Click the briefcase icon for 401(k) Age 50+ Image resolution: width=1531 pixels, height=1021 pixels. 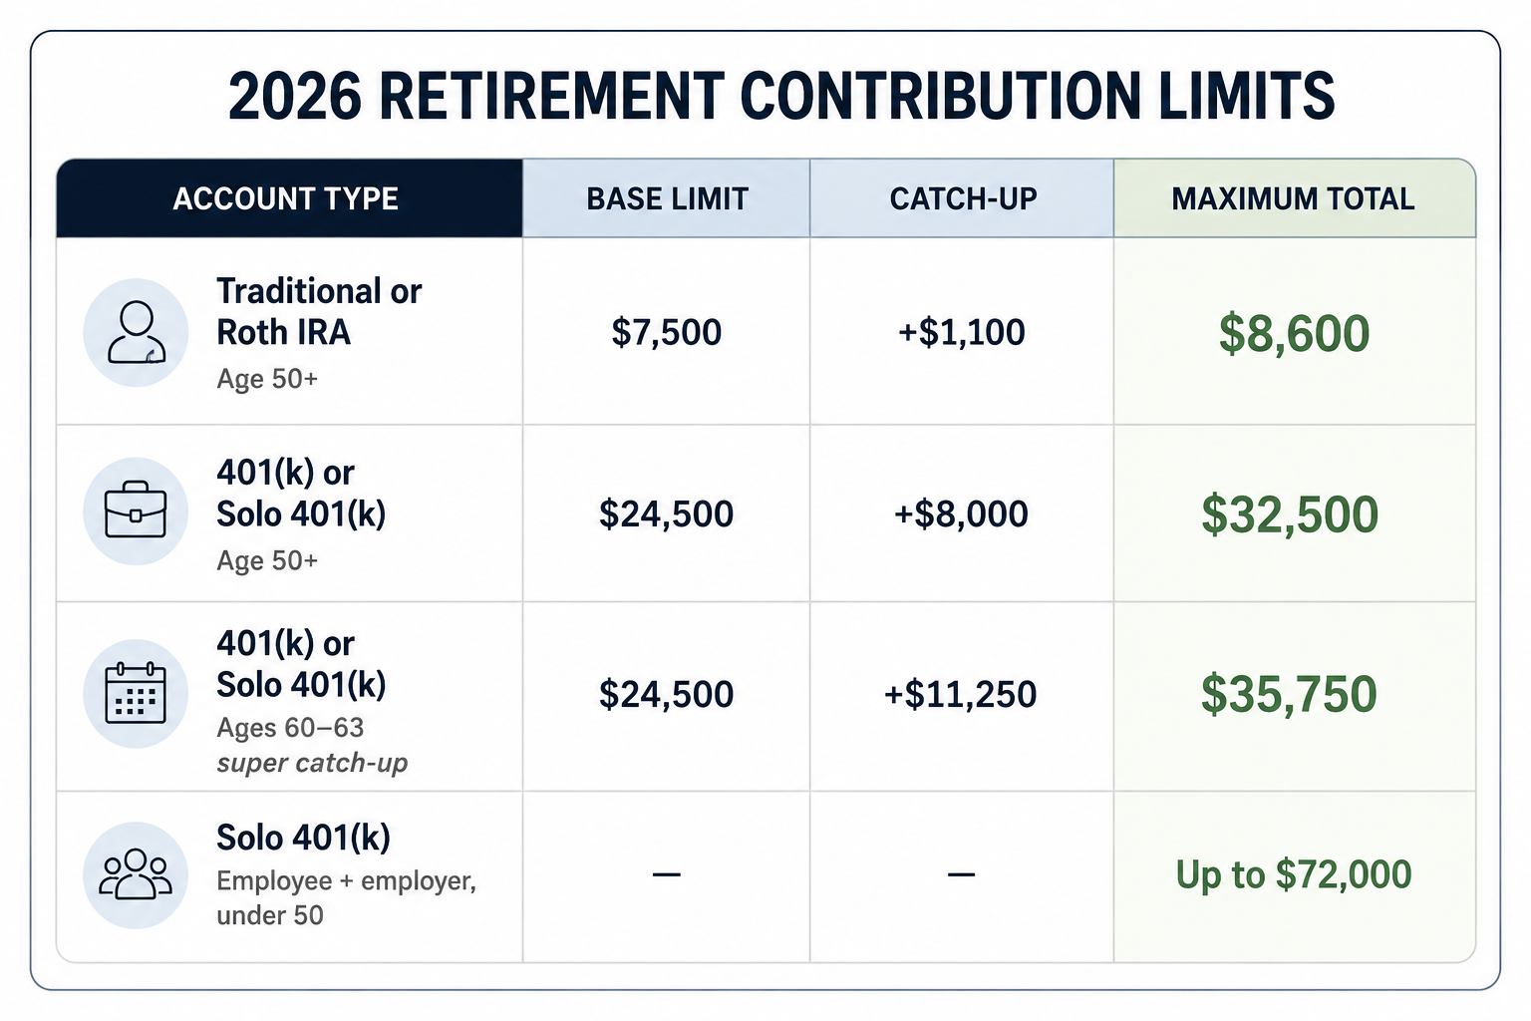136,510
